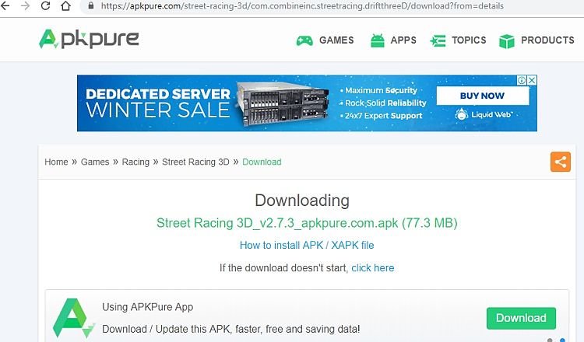Select the apkpure URL in the address bar

302,6
